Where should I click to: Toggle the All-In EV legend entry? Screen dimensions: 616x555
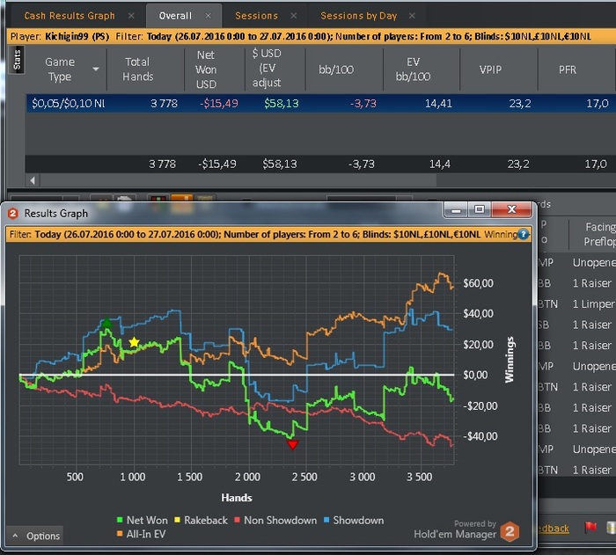(x=142, y=534)
